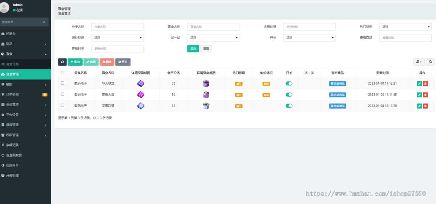Tick the select-all checkbox in table header
Image resolution: width=436 pixels, height=204 pixels.
coord(62,73)
